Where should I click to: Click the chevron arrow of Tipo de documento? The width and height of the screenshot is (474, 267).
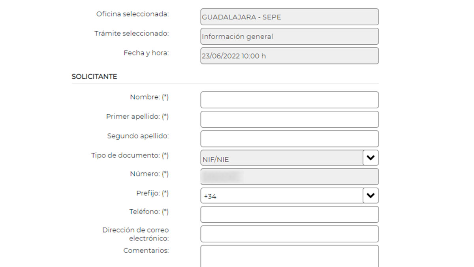[x=371, y=158]
